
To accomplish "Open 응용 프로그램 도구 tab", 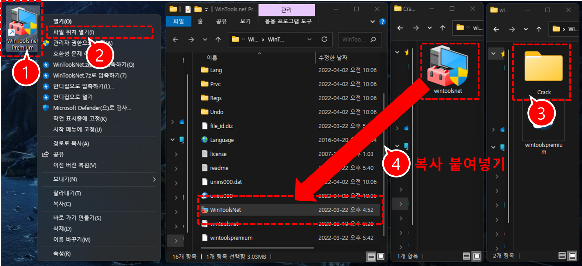I will point(288,21).
